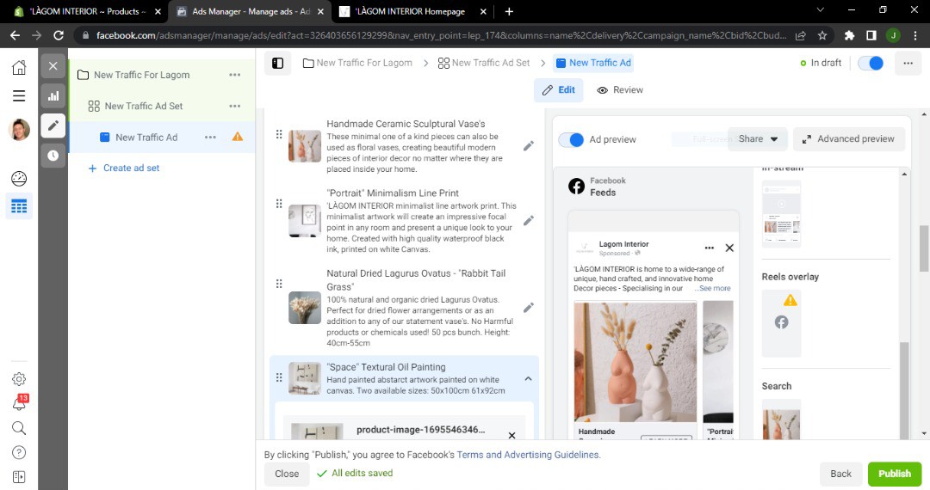The image size is (930, 490).
Task: Edit the Handmade Ceramic Sculptural Vase's card
Action: pos(529,145)
